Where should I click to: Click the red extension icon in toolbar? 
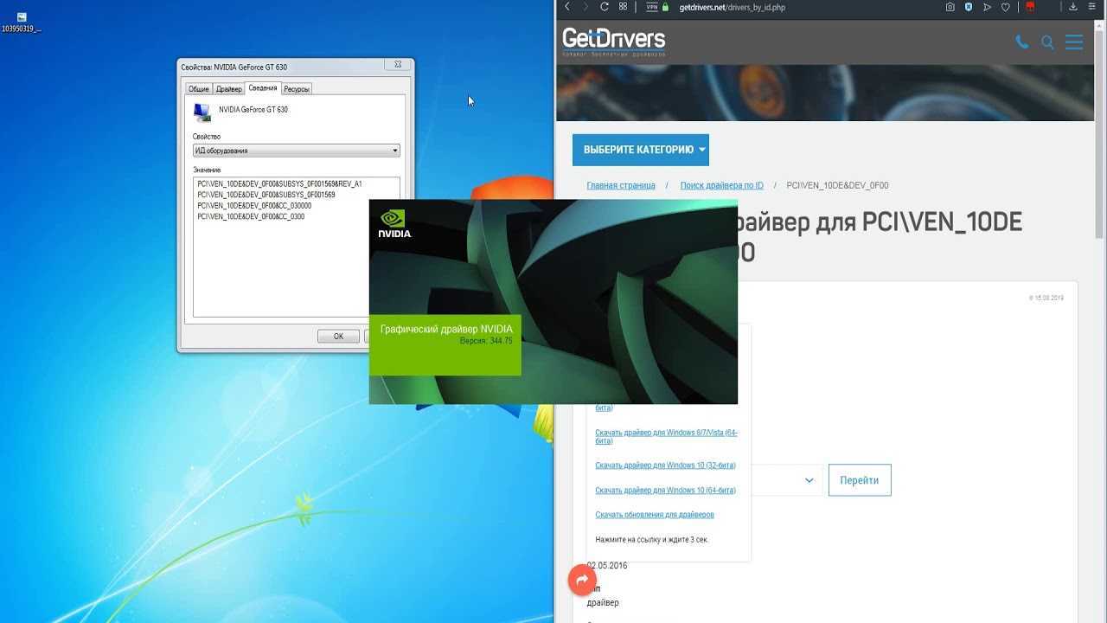pyautogui.click(x=1030, y=7)
